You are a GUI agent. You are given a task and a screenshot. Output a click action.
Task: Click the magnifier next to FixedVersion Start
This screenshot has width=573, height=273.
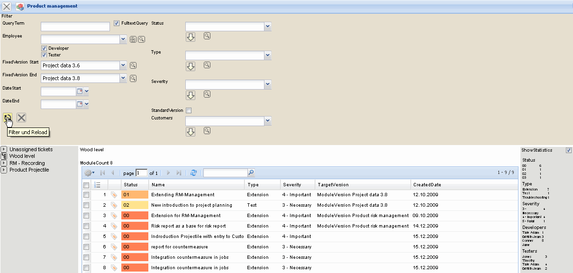pos(133,65)
